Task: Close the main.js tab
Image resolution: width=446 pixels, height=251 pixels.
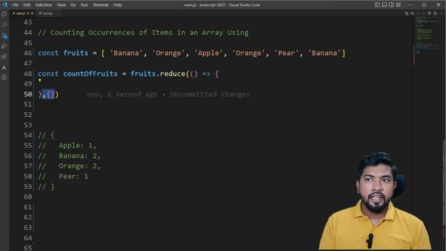Action: [x=32, y=13]
